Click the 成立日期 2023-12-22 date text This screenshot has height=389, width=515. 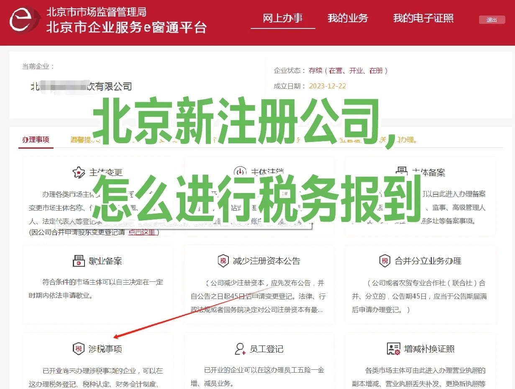point(327,86)
